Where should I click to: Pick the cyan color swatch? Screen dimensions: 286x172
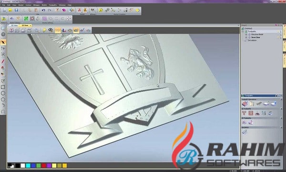pyautogui.click(x=28, y=166)
